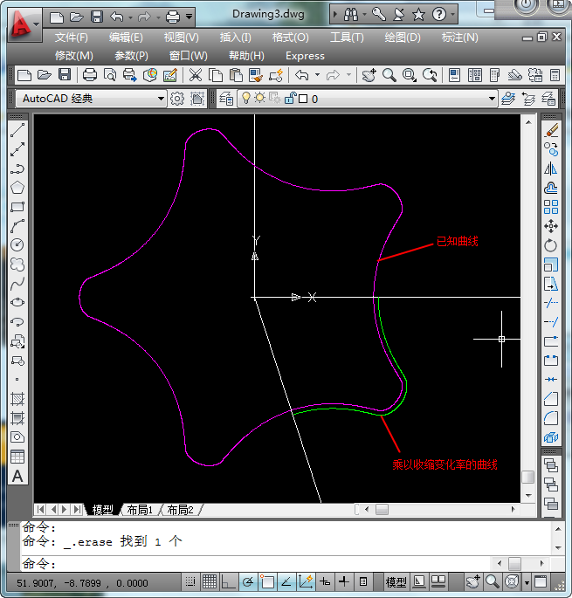Open the 绘图(D) menu
Viewport: 572px width, 598px height.
[x=403, y=38]
